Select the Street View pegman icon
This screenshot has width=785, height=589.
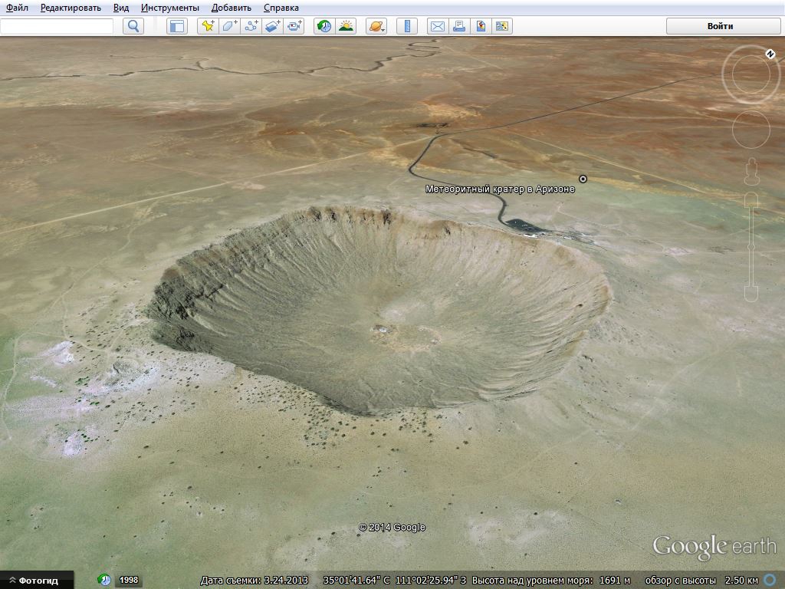[x=751, y=171]
